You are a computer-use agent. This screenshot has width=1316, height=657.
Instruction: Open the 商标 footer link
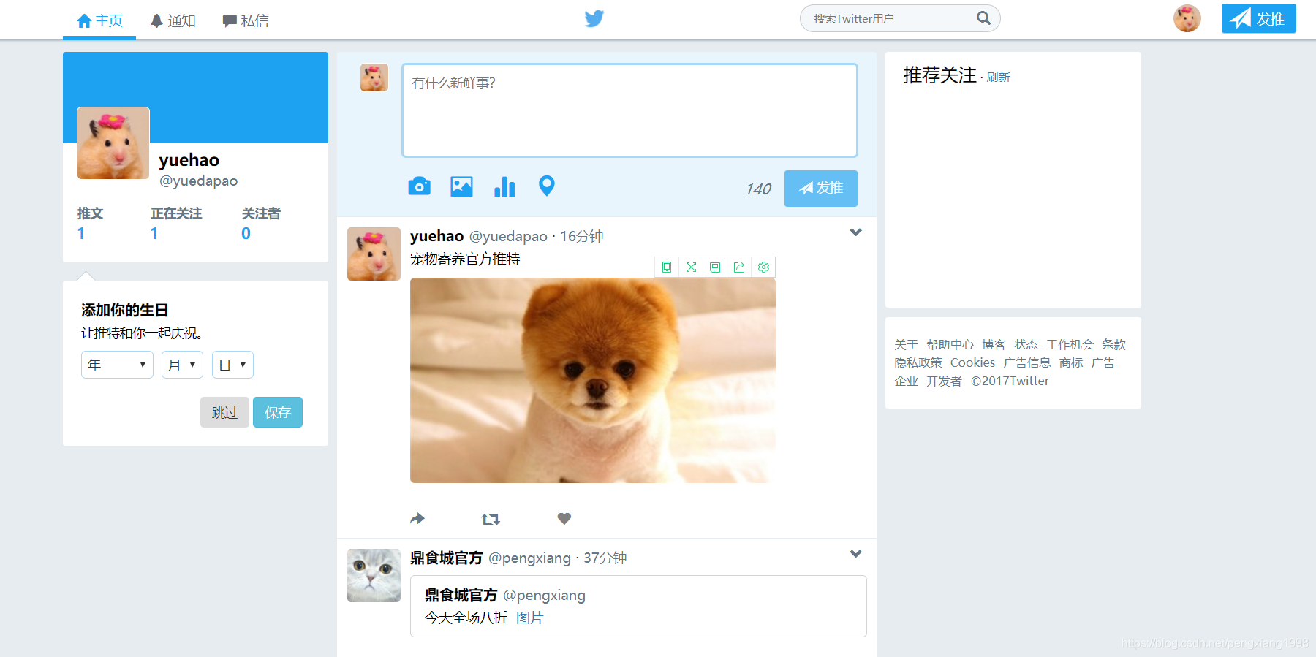[x=1071, y=362]
